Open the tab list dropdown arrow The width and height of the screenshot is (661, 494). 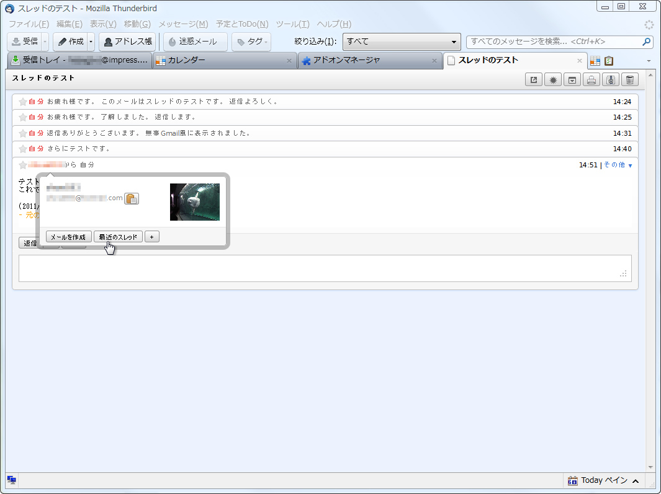pyautogui.click(x=649, y=61)
